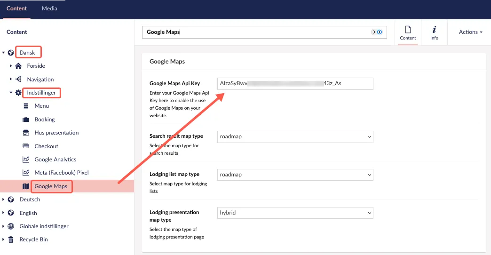Click the Meta (Facebook) Pixel chart icon
The width and height of the screenshot is (491, 255).
pos(26,173)
